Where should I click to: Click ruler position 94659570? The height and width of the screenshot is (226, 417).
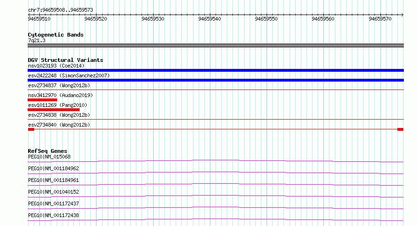coord(380,19)
